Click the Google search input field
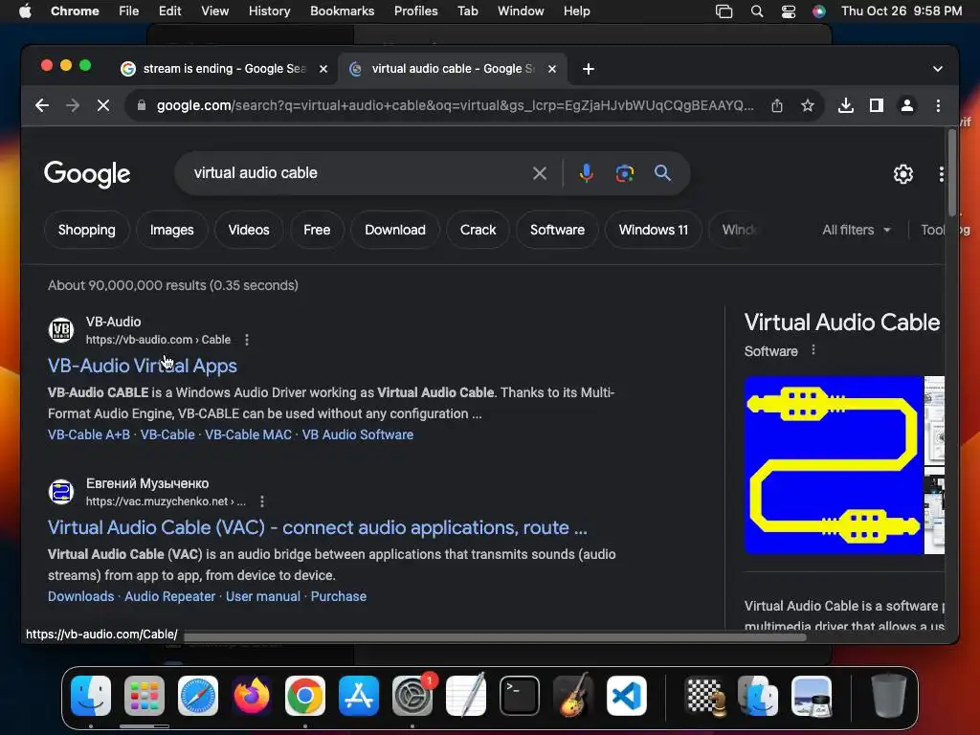Image resolution: width=980 pixels, height=735 pixels. 360,173
